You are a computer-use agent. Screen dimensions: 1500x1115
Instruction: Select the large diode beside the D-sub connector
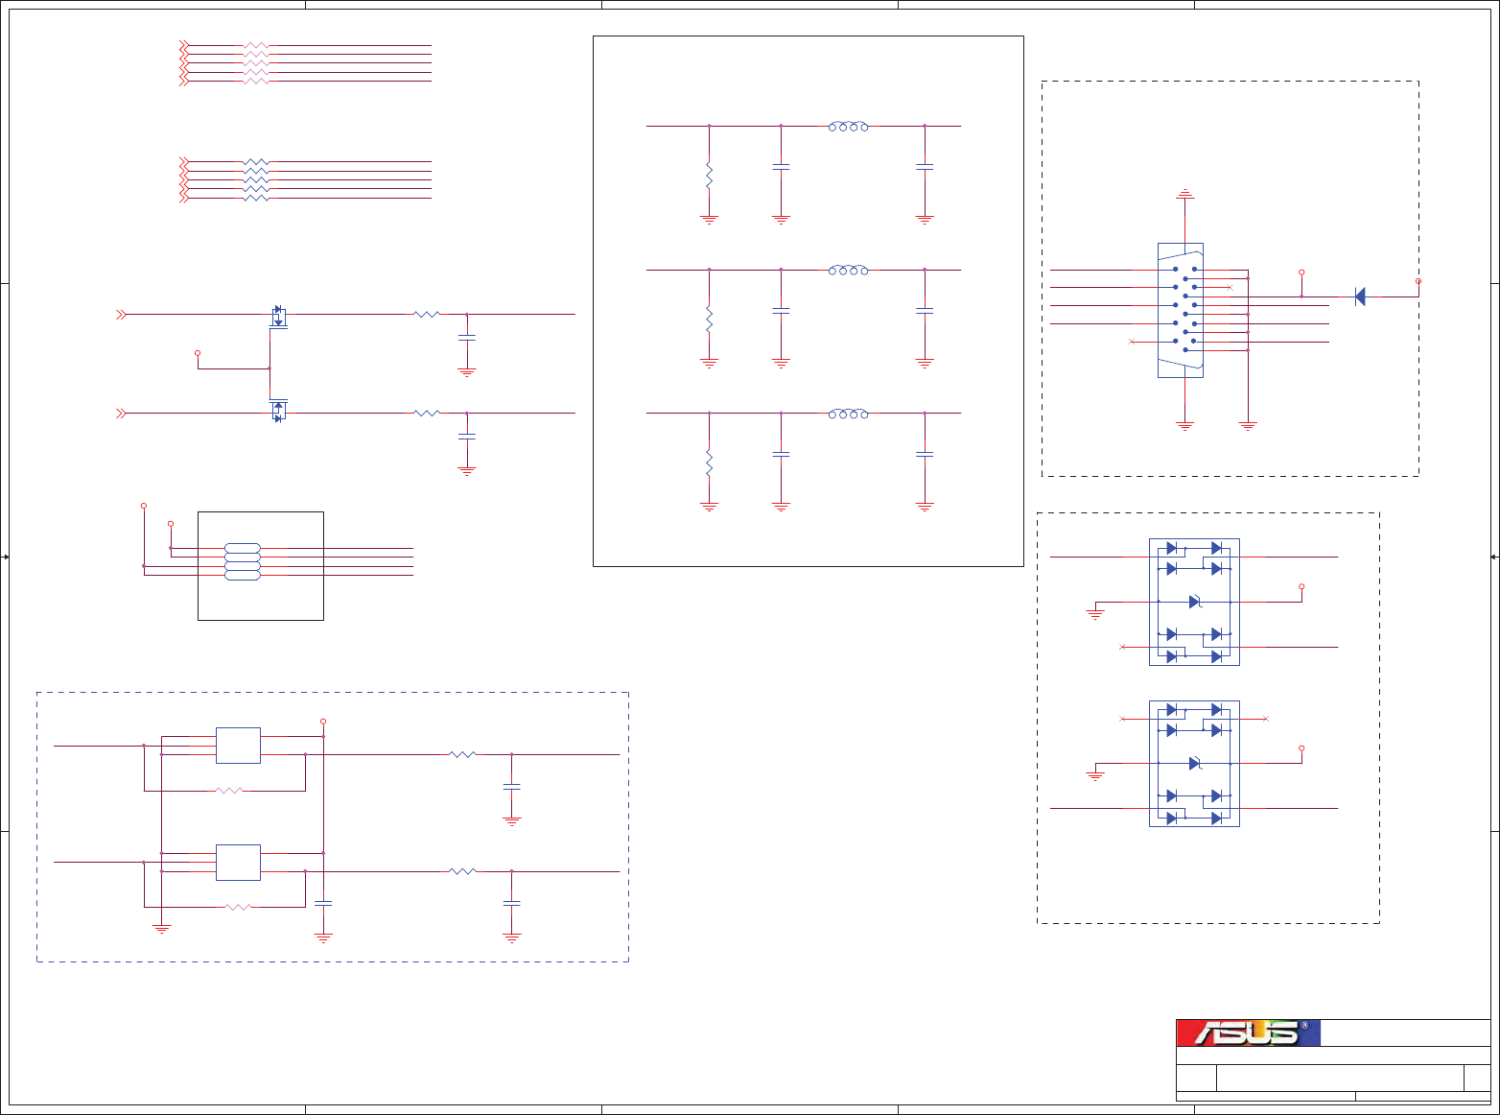1360,297
